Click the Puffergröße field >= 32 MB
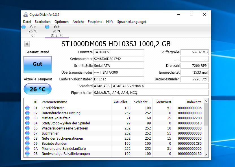The height and width of the screenshot is (167, 235). 195,52
